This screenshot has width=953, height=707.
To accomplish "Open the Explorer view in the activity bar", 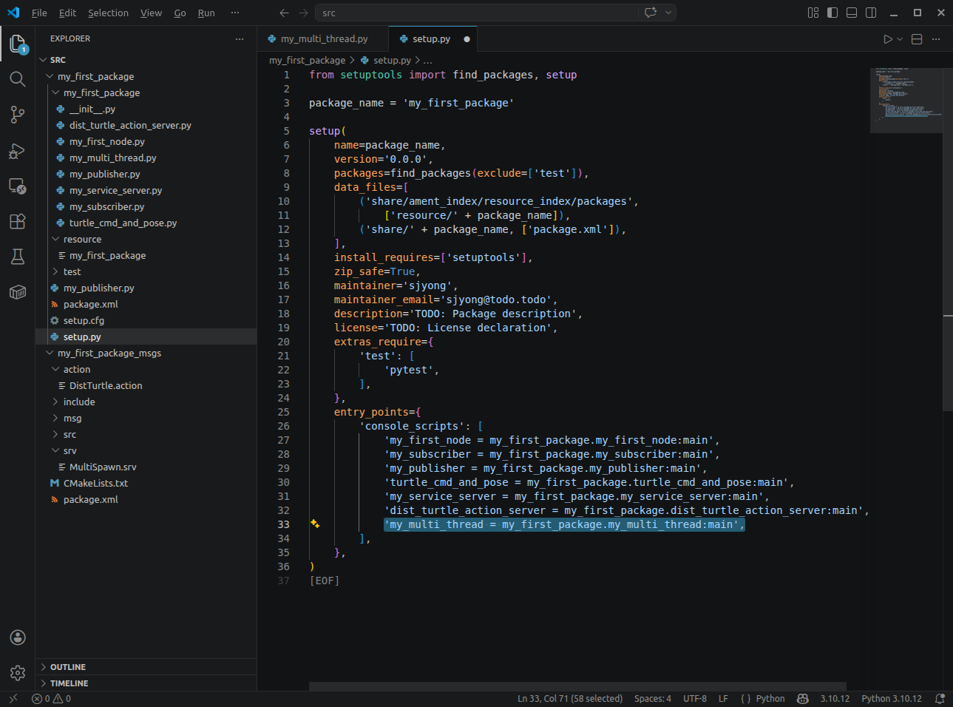I will (18, 43).
